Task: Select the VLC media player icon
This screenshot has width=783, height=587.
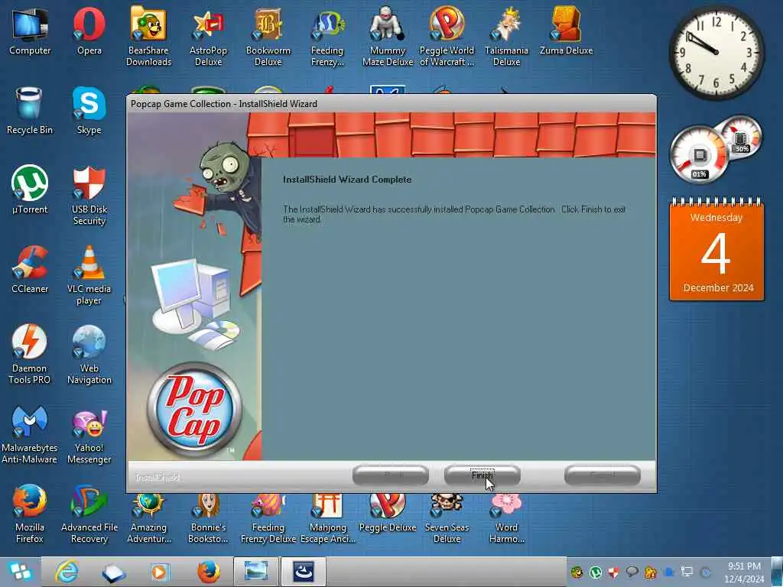Action: (x=89, y=274)
